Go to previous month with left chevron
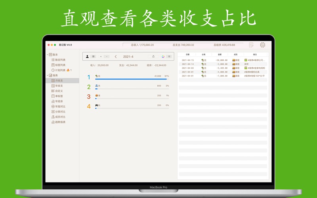Screen dimensions: 317x198 (116, 57)
